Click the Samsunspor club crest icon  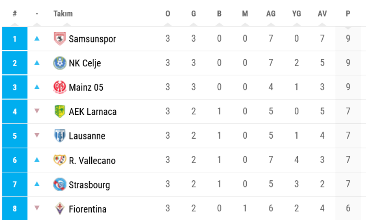point(60,38)
